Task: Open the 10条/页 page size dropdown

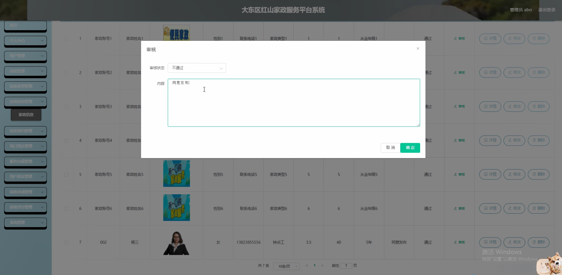Action: pyautogui.click(x=286, y=266)
